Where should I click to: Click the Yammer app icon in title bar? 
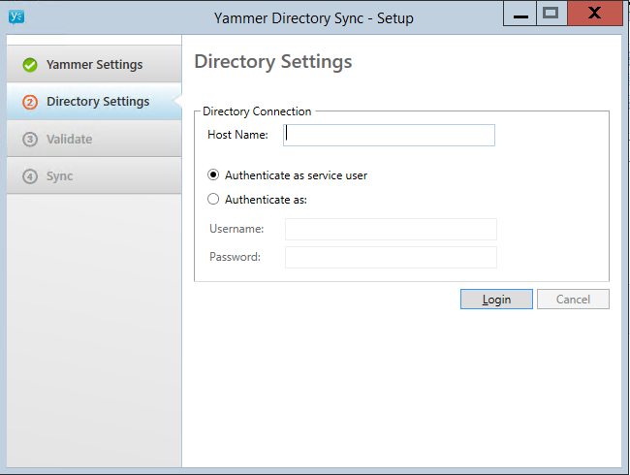point(16,16)
